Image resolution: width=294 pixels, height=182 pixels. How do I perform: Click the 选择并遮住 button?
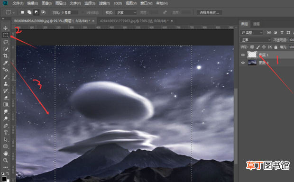point(209,12)
